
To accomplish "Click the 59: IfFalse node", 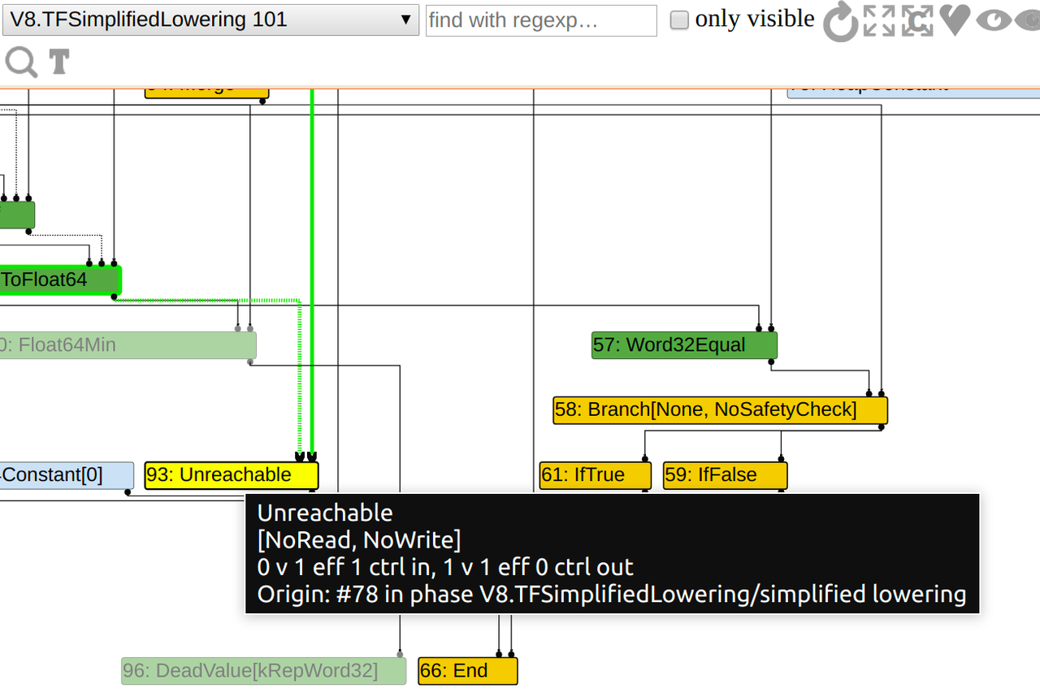I will click(x=726, y=475).
